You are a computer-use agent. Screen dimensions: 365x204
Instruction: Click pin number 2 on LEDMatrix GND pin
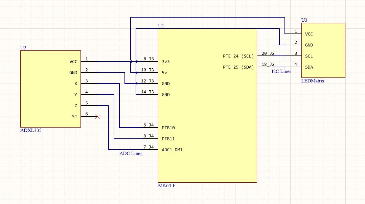[296, 42]
